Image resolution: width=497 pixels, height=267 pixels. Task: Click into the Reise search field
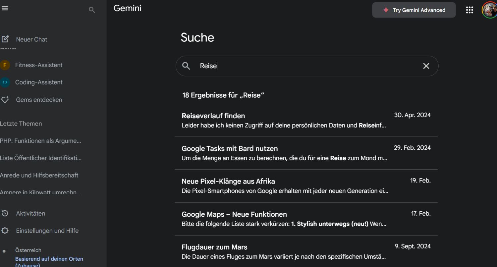[x=305, y=66]
